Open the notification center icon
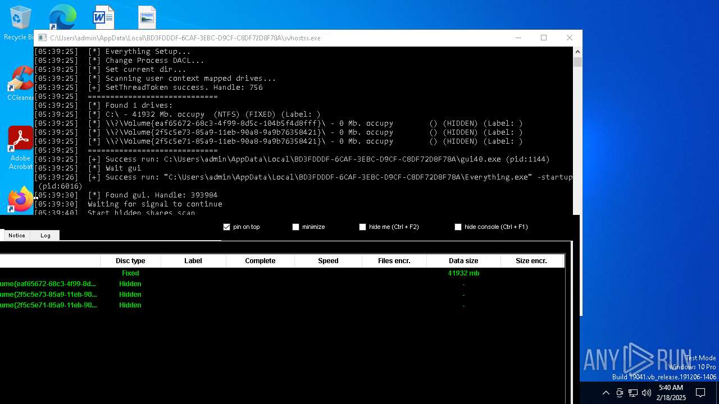Screen dimensions: 719x404 [700, 393]
